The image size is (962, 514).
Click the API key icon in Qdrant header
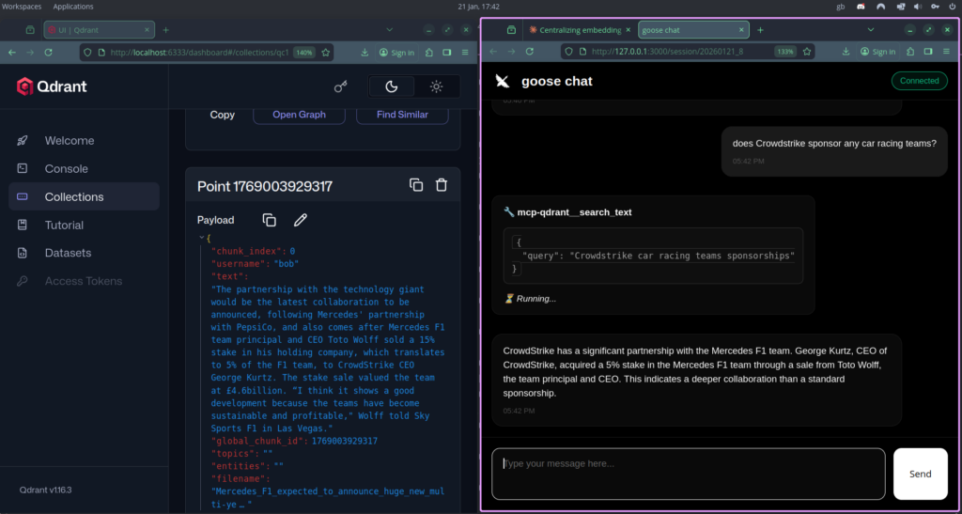coord(341,86)
